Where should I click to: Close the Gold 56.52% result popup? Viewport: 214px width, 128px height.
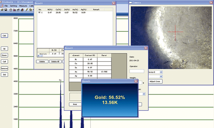[x=136, y=81]
